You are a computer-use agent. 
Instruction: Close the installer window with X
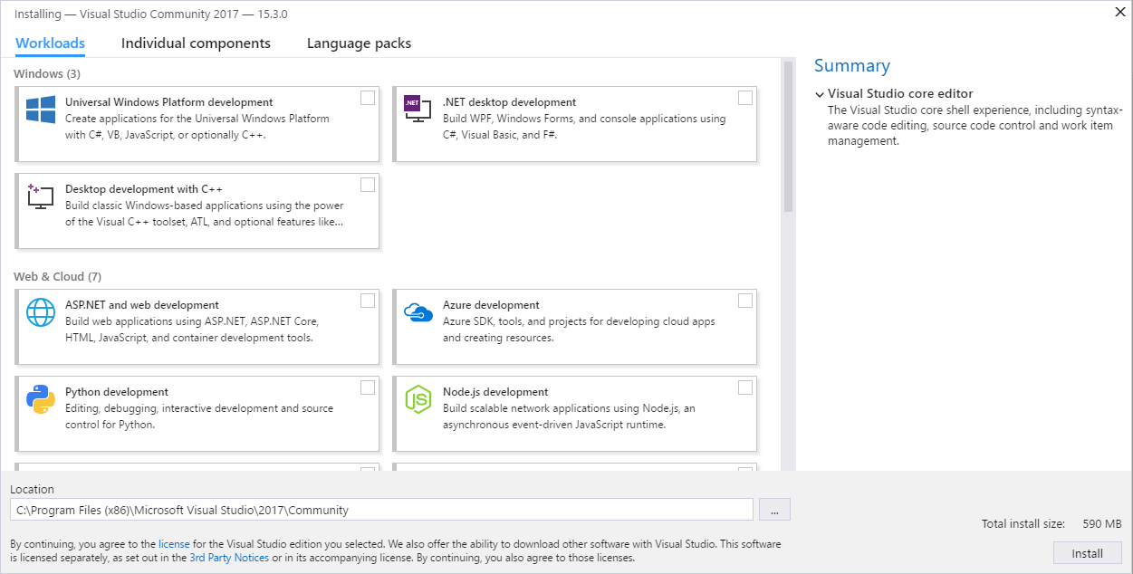pos(1119,13)
